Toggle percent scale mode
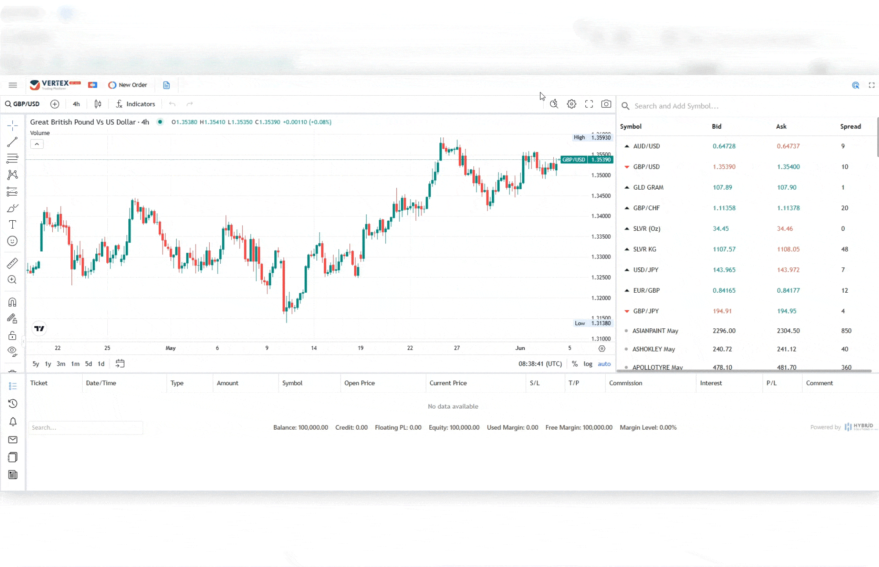This screenshot has width=879, height=567. [x=574, y=364]
